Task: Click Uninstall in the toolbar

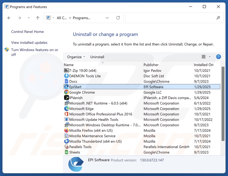Action: [97, 57]
